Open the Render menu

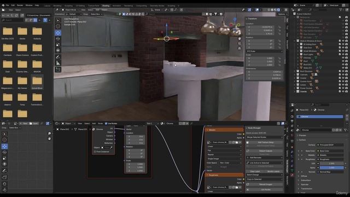pyautogui.click(x=20, y=5)
